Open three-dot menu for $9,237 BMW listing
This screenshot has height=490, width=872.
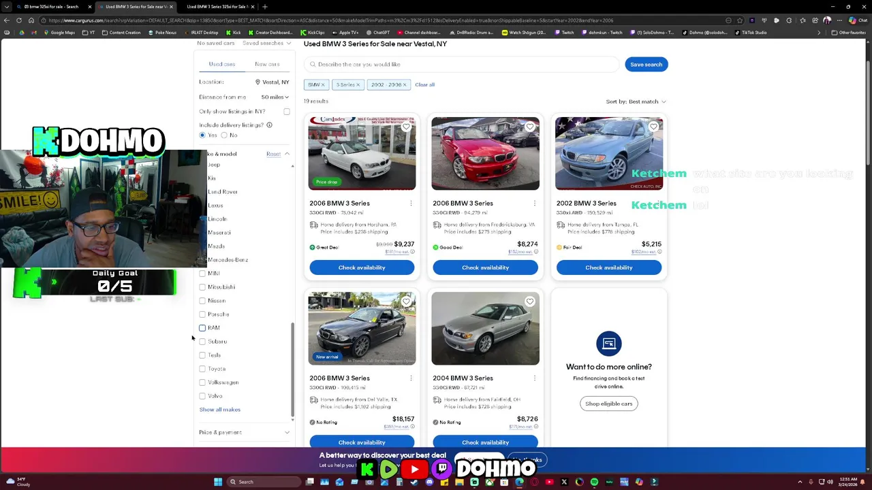pos(411,203)
